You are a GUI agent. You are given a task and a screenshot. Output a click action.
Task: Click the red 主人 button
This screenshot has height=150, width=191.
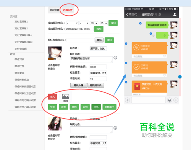point(52,97)
